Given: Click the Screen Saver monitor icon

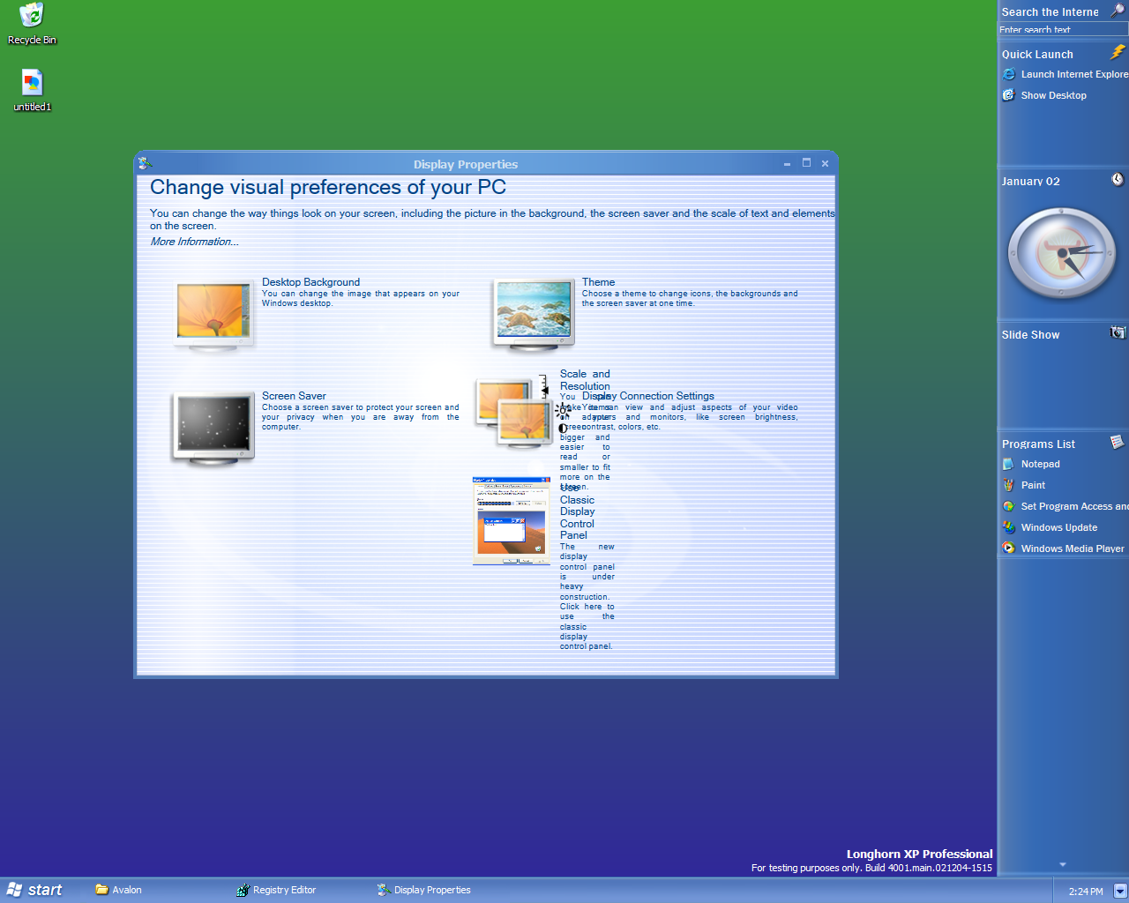Looking at the screenshot, I should (x=213, y=427).
